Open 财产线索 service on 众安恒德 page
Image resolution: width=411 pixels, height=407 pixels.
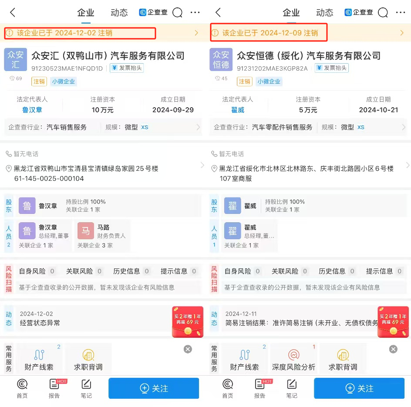(x=245, y=359)
